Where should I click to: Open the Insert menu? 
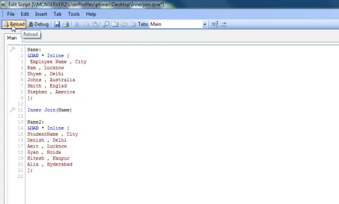tap(41, 14)
